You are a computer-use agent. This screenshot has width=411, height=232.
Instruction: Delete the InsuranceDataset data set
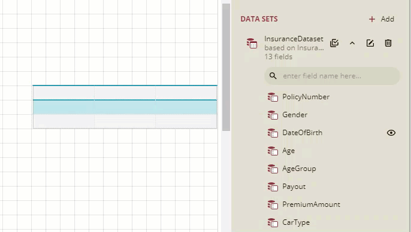click(388, 43)
